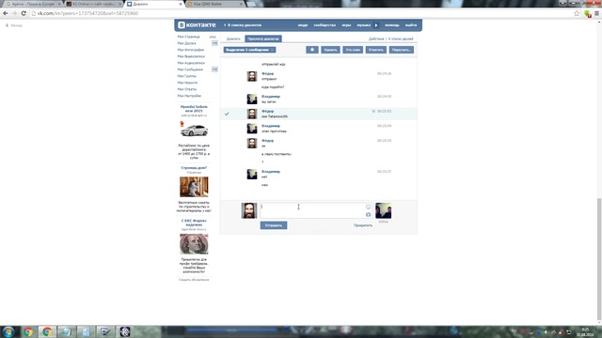Open the Действия actions menu
The height and width of the screenshot is (338, 602).
click(376, 38)
